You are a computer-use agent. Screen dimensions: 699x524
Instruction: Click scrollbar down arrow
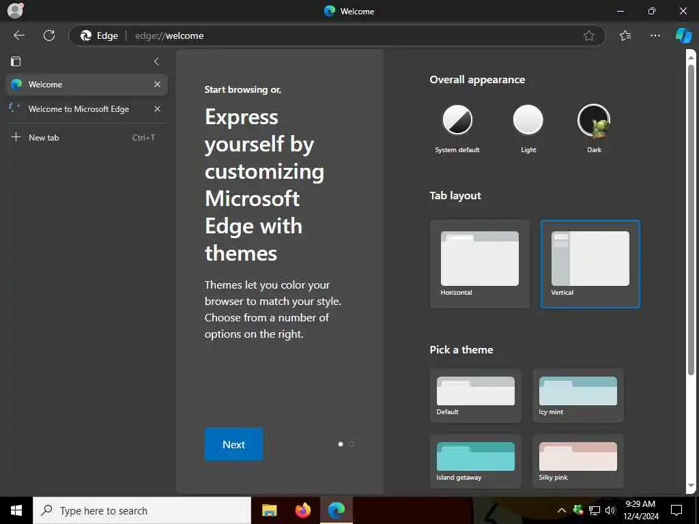691,486
